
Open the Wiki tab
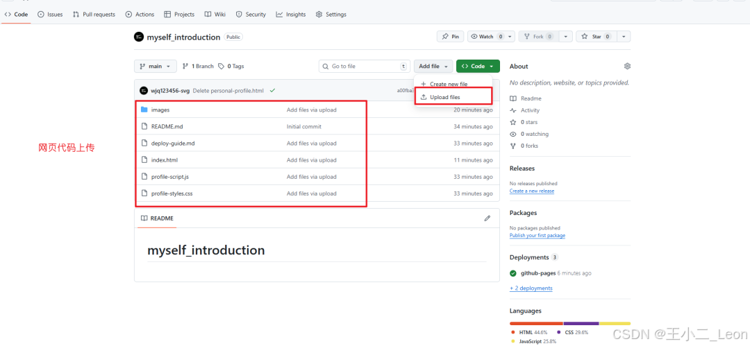coord(215,15)
